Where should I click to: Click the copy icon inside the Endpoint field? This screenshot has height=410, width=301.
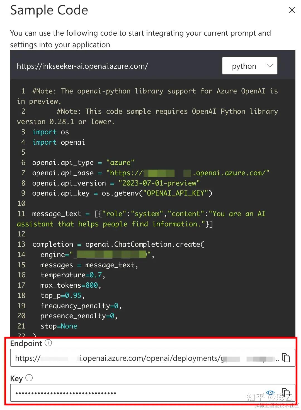286,358
